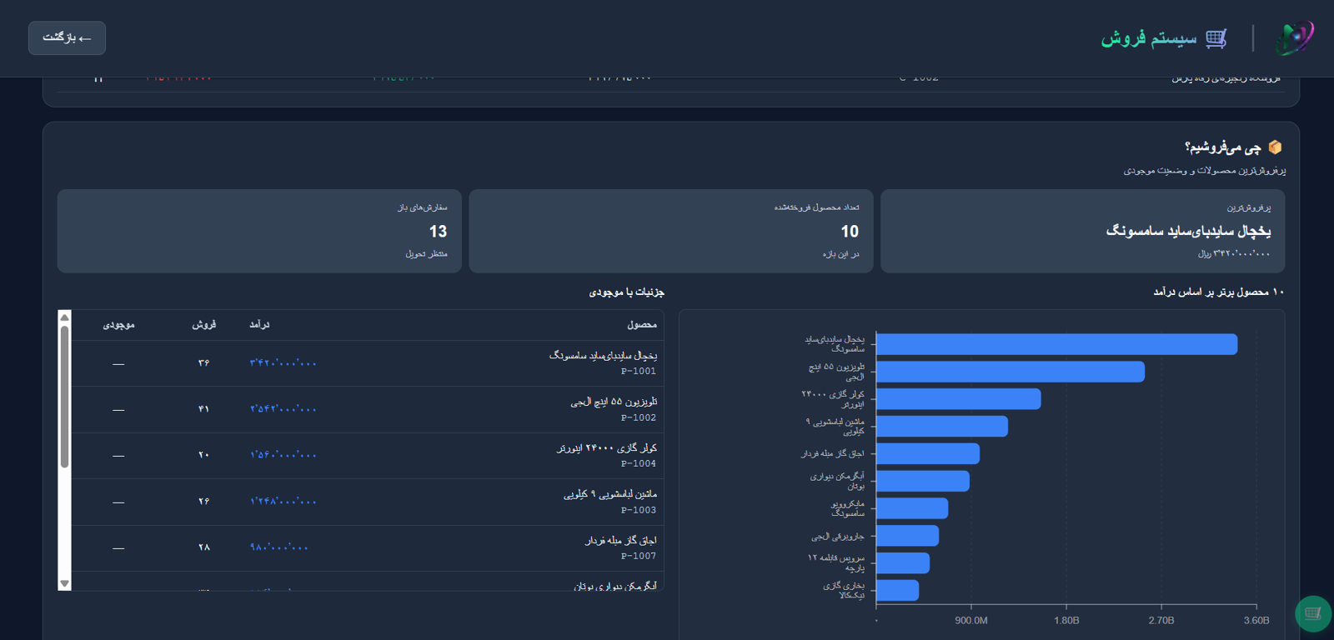Select table row with code P-1007
This screenshot has height=640, width=1334.
368,547
